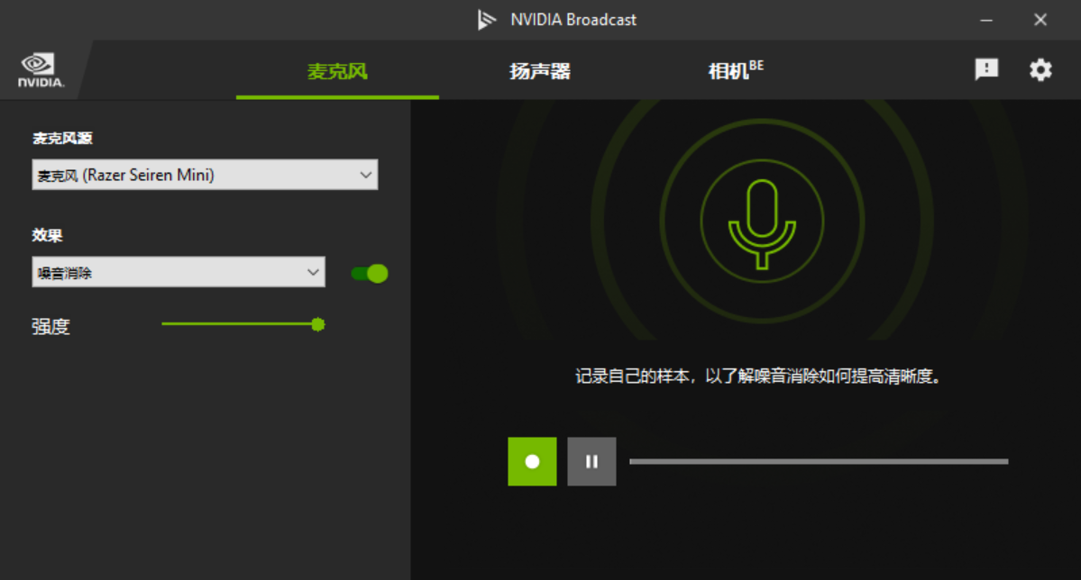The image size is (1081, 580).
Task: Open the feedback exclamation bubble icon
Action: (985, 68)
